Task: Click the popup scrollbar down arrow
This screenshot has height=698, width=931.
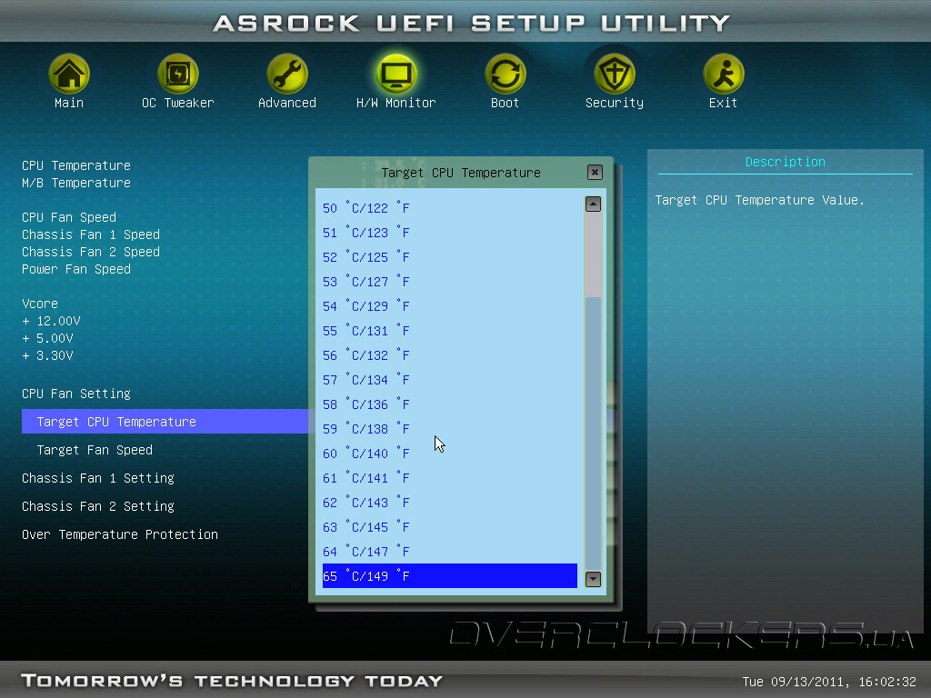Action: (x=593, y=579)
